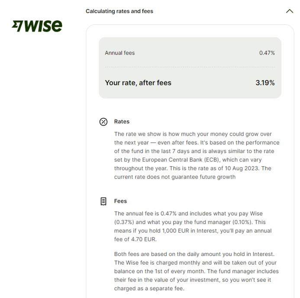
Task: Click the paragraph about Wise fee charged monthly
Action: click(197, 271)
